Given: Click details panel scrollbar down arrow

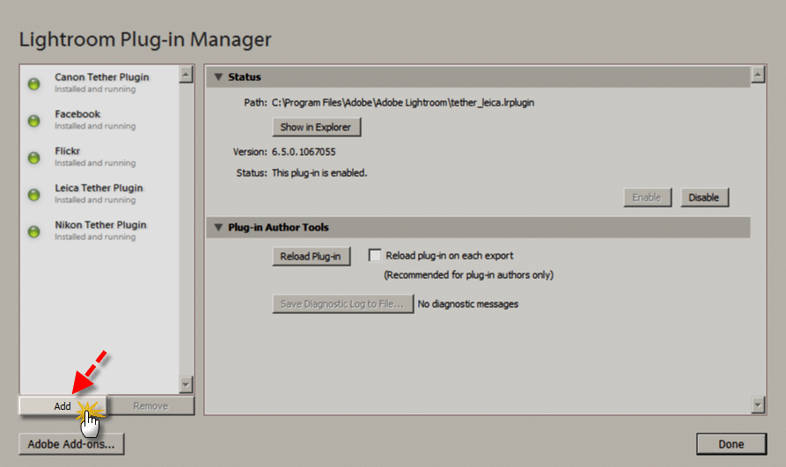Looking at the screenshot, I should click(x=758, y=405).
